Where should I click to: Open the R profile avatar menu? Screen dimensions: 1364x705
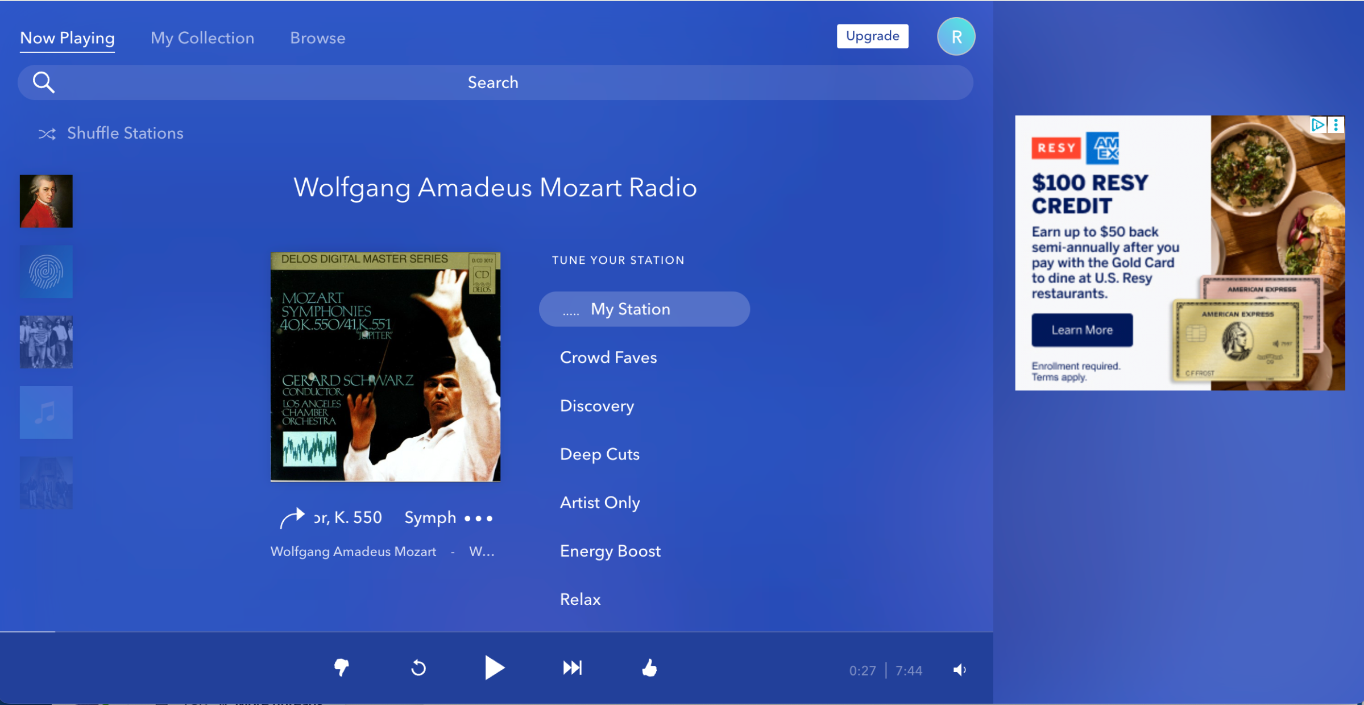[956, 36]
